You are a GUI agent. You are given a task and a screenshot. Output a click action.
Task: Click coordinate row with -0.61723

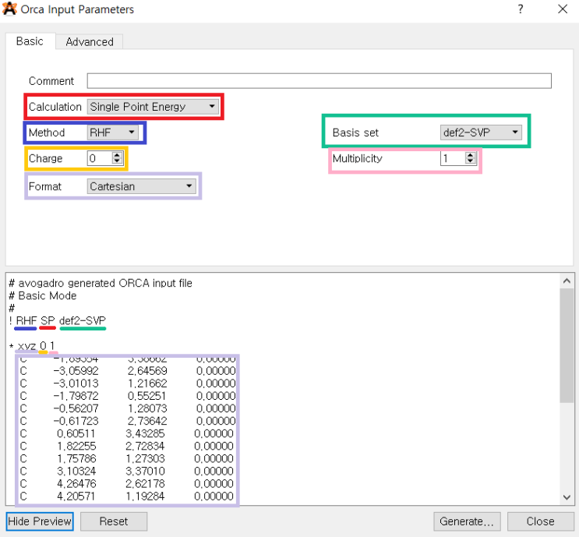point(128,421)
